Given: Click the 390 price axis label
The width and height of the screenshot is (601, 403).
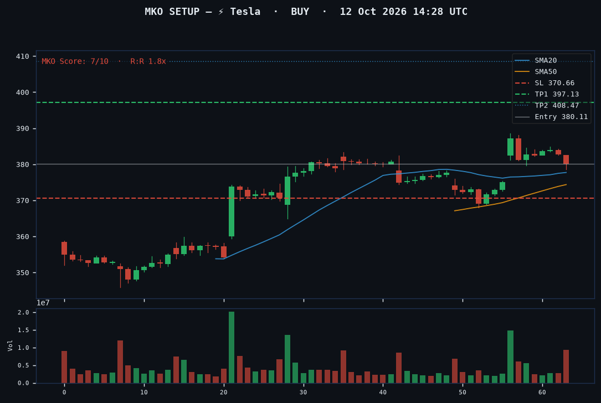Looking at the screenshot, I should (22, 128).
